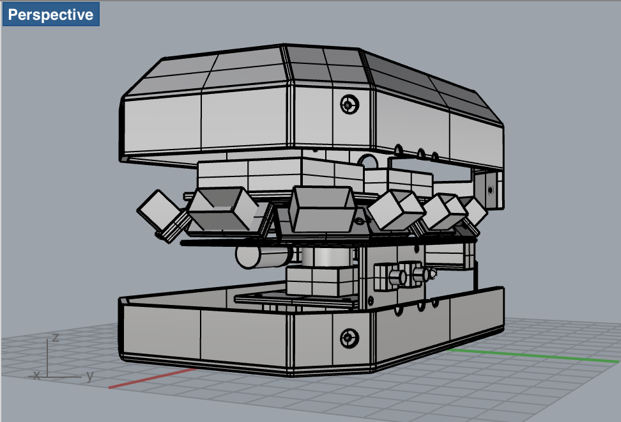Select the screw on lower base front
Screen dimensions: 621x422
(x=349, y=338)
